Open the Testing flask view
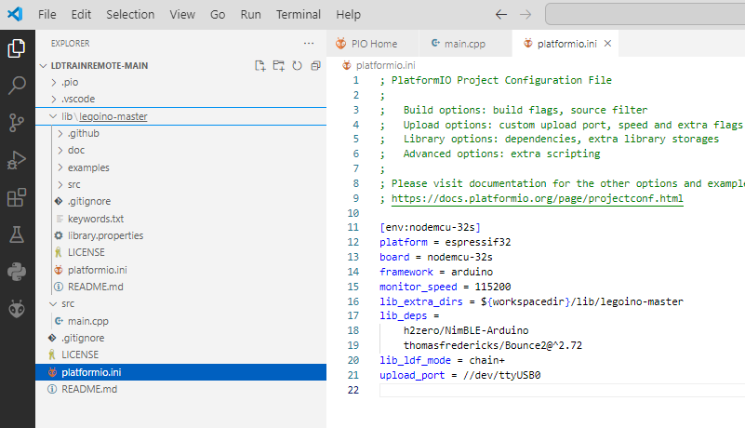Viewport: 745px width, 428px height. pyautogui.click(x=17, y=234)
